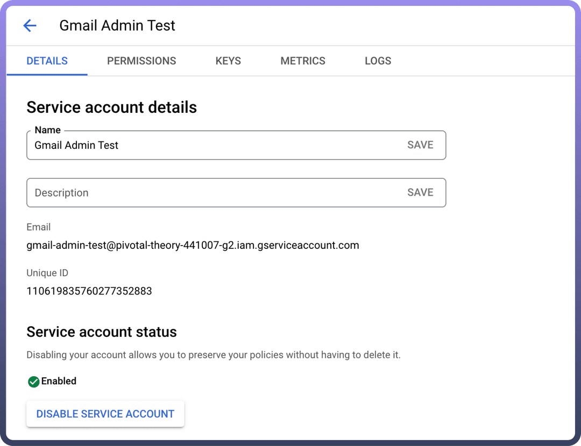Click the blue back arrow icon
The width and height of the screenshot is (581, 446).
pyautogui.click(x=30, y=25)
